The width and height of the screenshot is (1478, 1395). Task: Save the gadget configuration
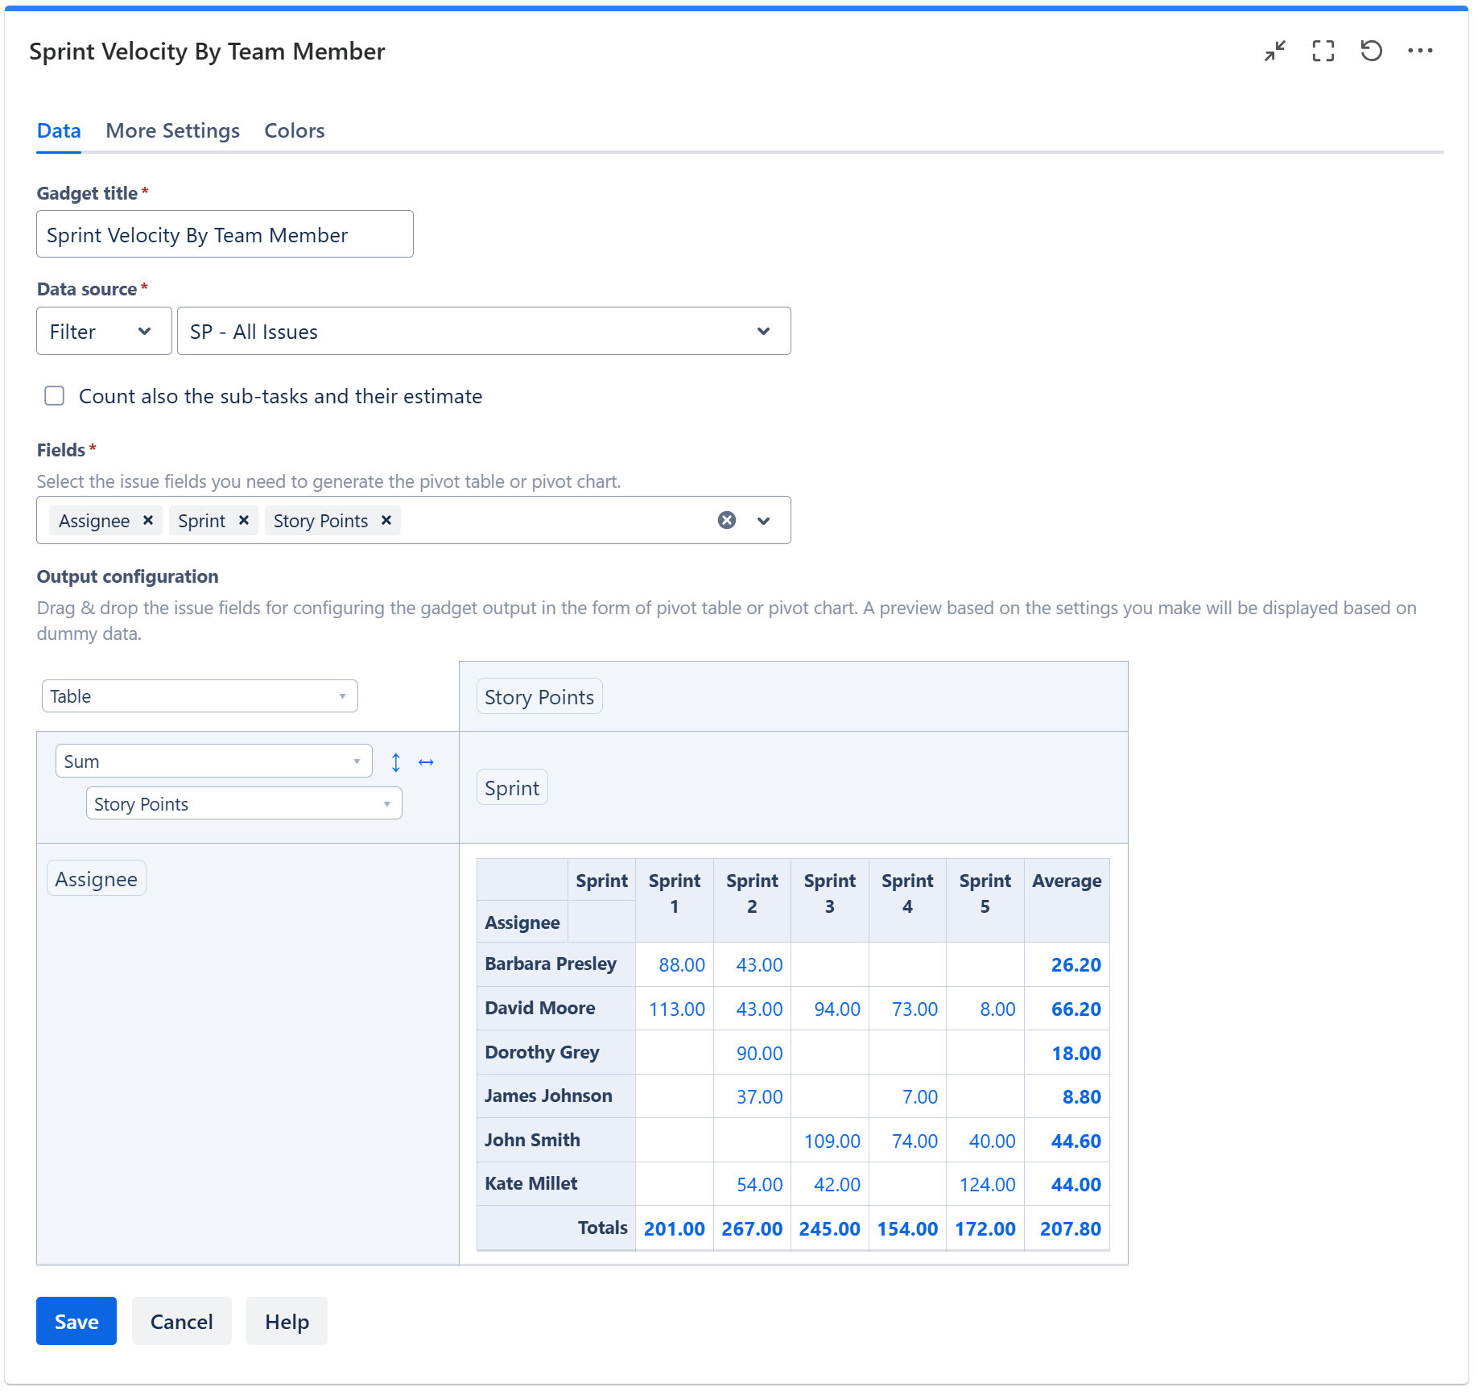coord(76,1322)
